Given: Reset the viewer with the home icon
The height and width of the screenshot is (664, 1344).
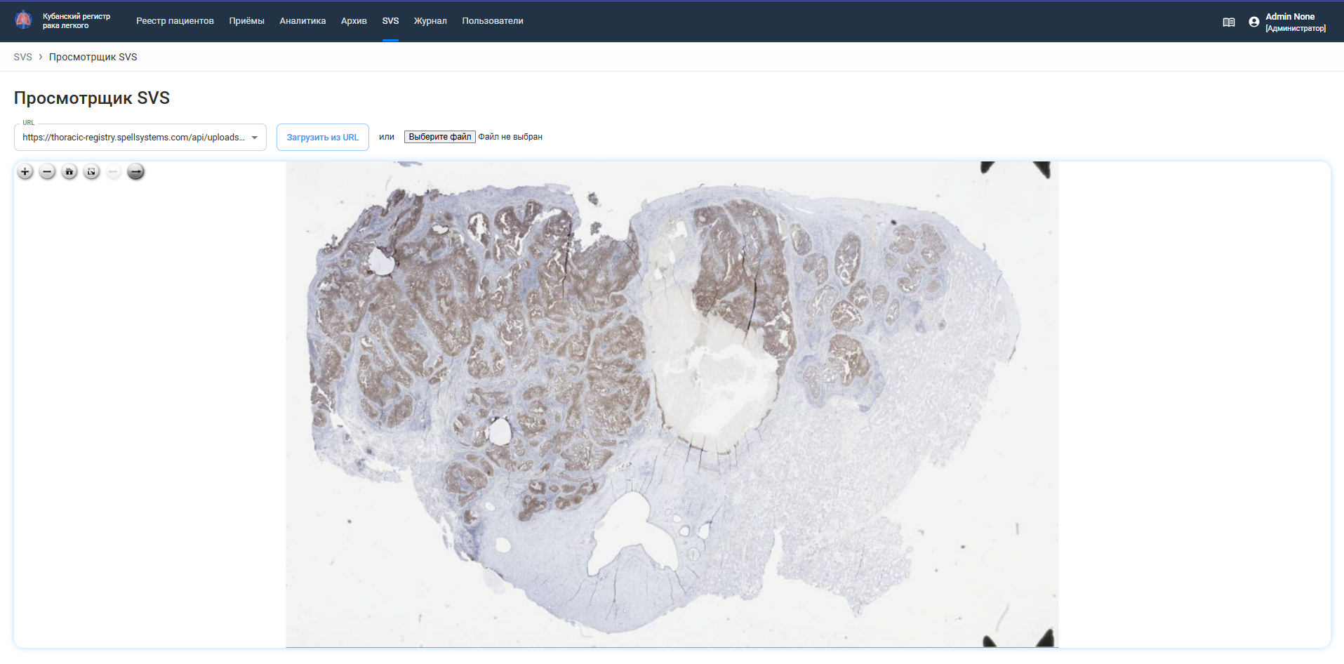Looking at the screenshot, I should [69, 172].
